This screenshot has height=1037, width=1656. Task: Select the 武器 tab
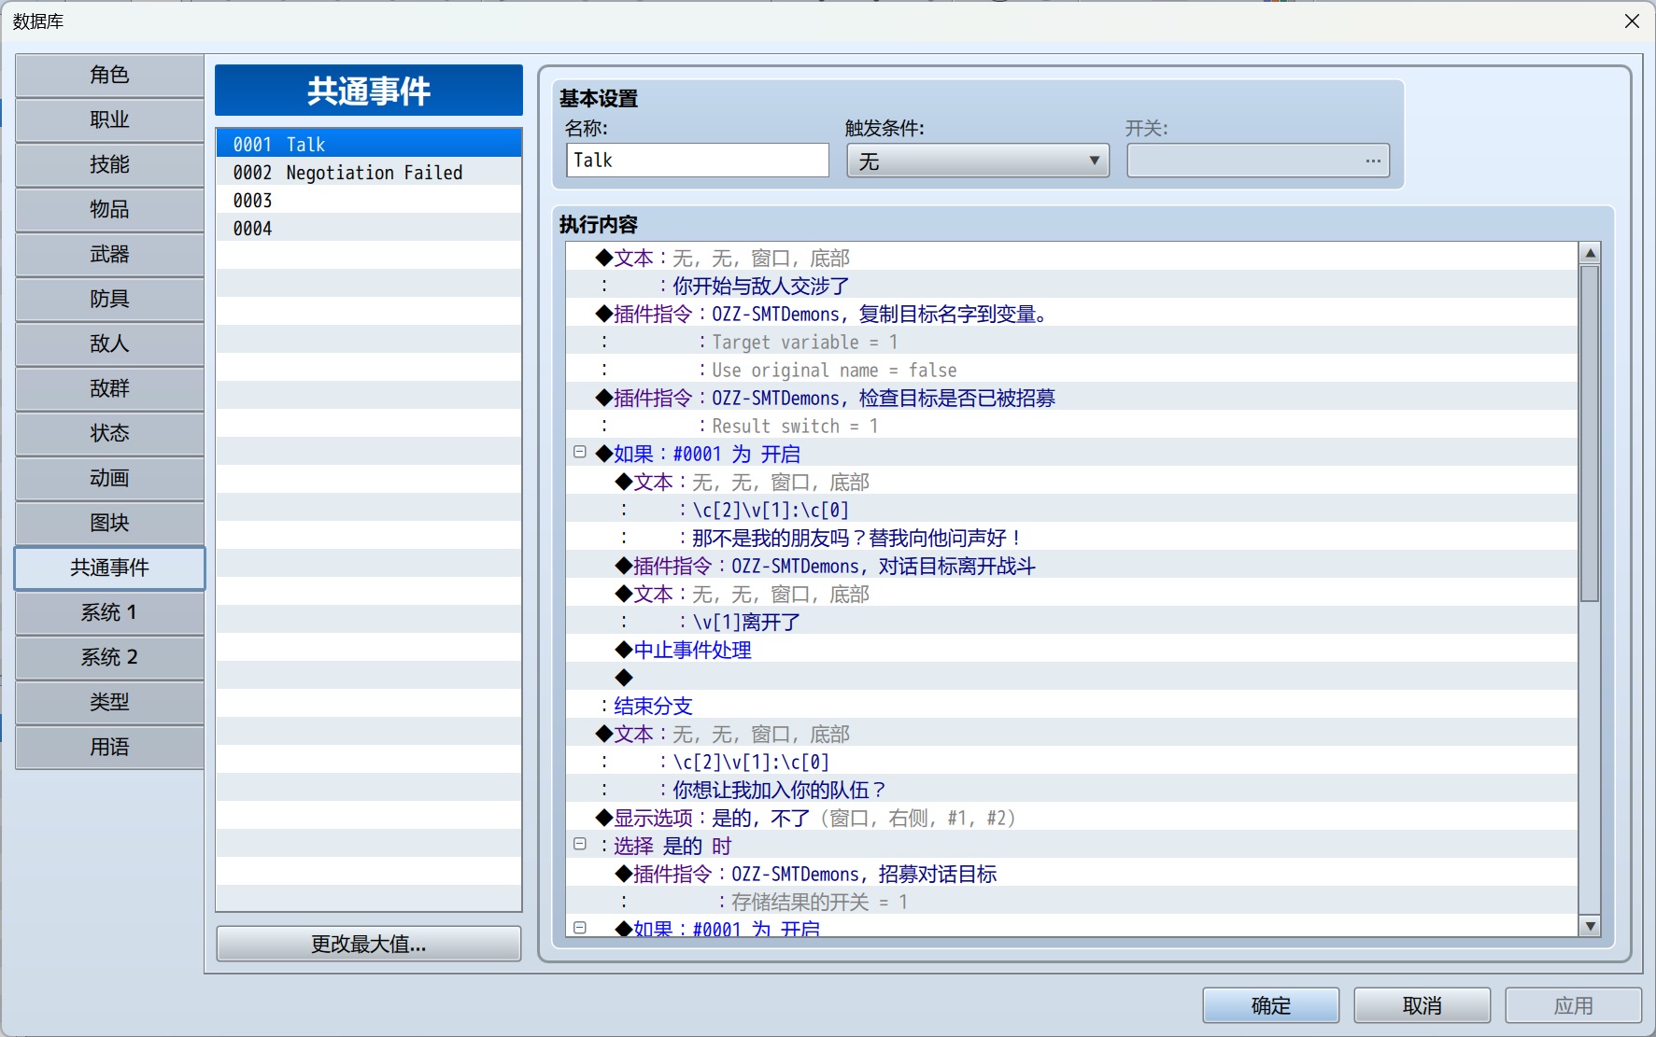109,255
